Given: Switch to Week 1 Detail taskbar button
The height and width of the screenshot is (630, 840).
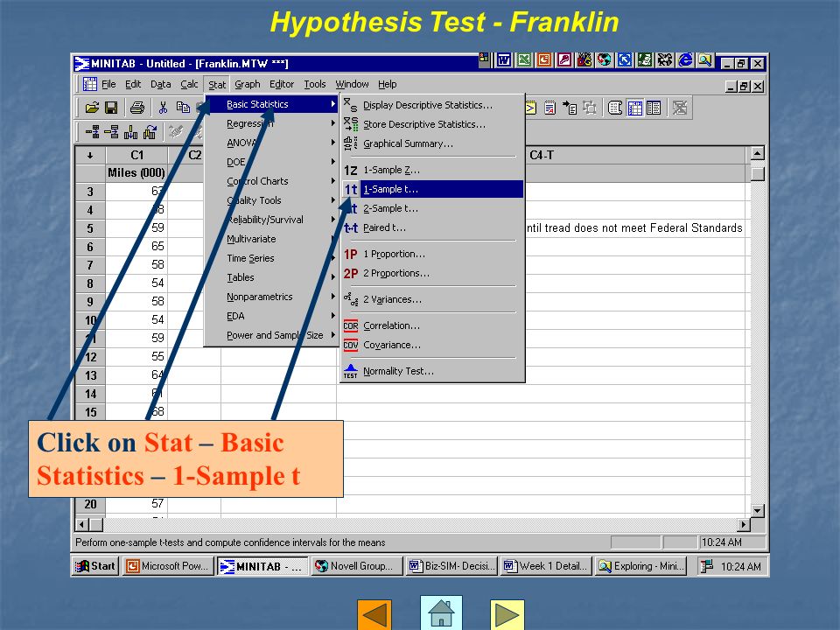Looking at the screenshot, I should click(546, 566).
